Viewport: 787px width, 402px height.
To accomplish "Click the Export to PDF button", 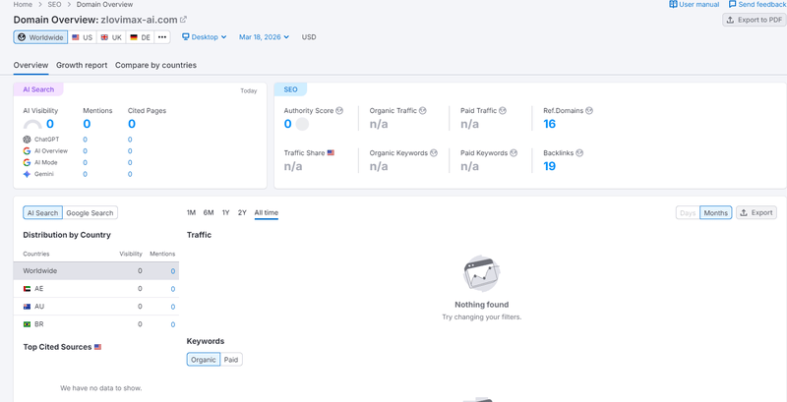I will (x=754, y=20).
